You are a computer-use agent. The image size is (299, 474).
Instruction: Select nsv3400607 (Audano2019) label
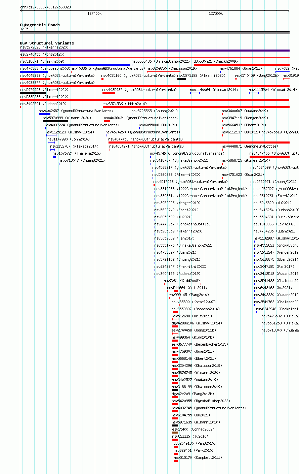coord(245,111)
